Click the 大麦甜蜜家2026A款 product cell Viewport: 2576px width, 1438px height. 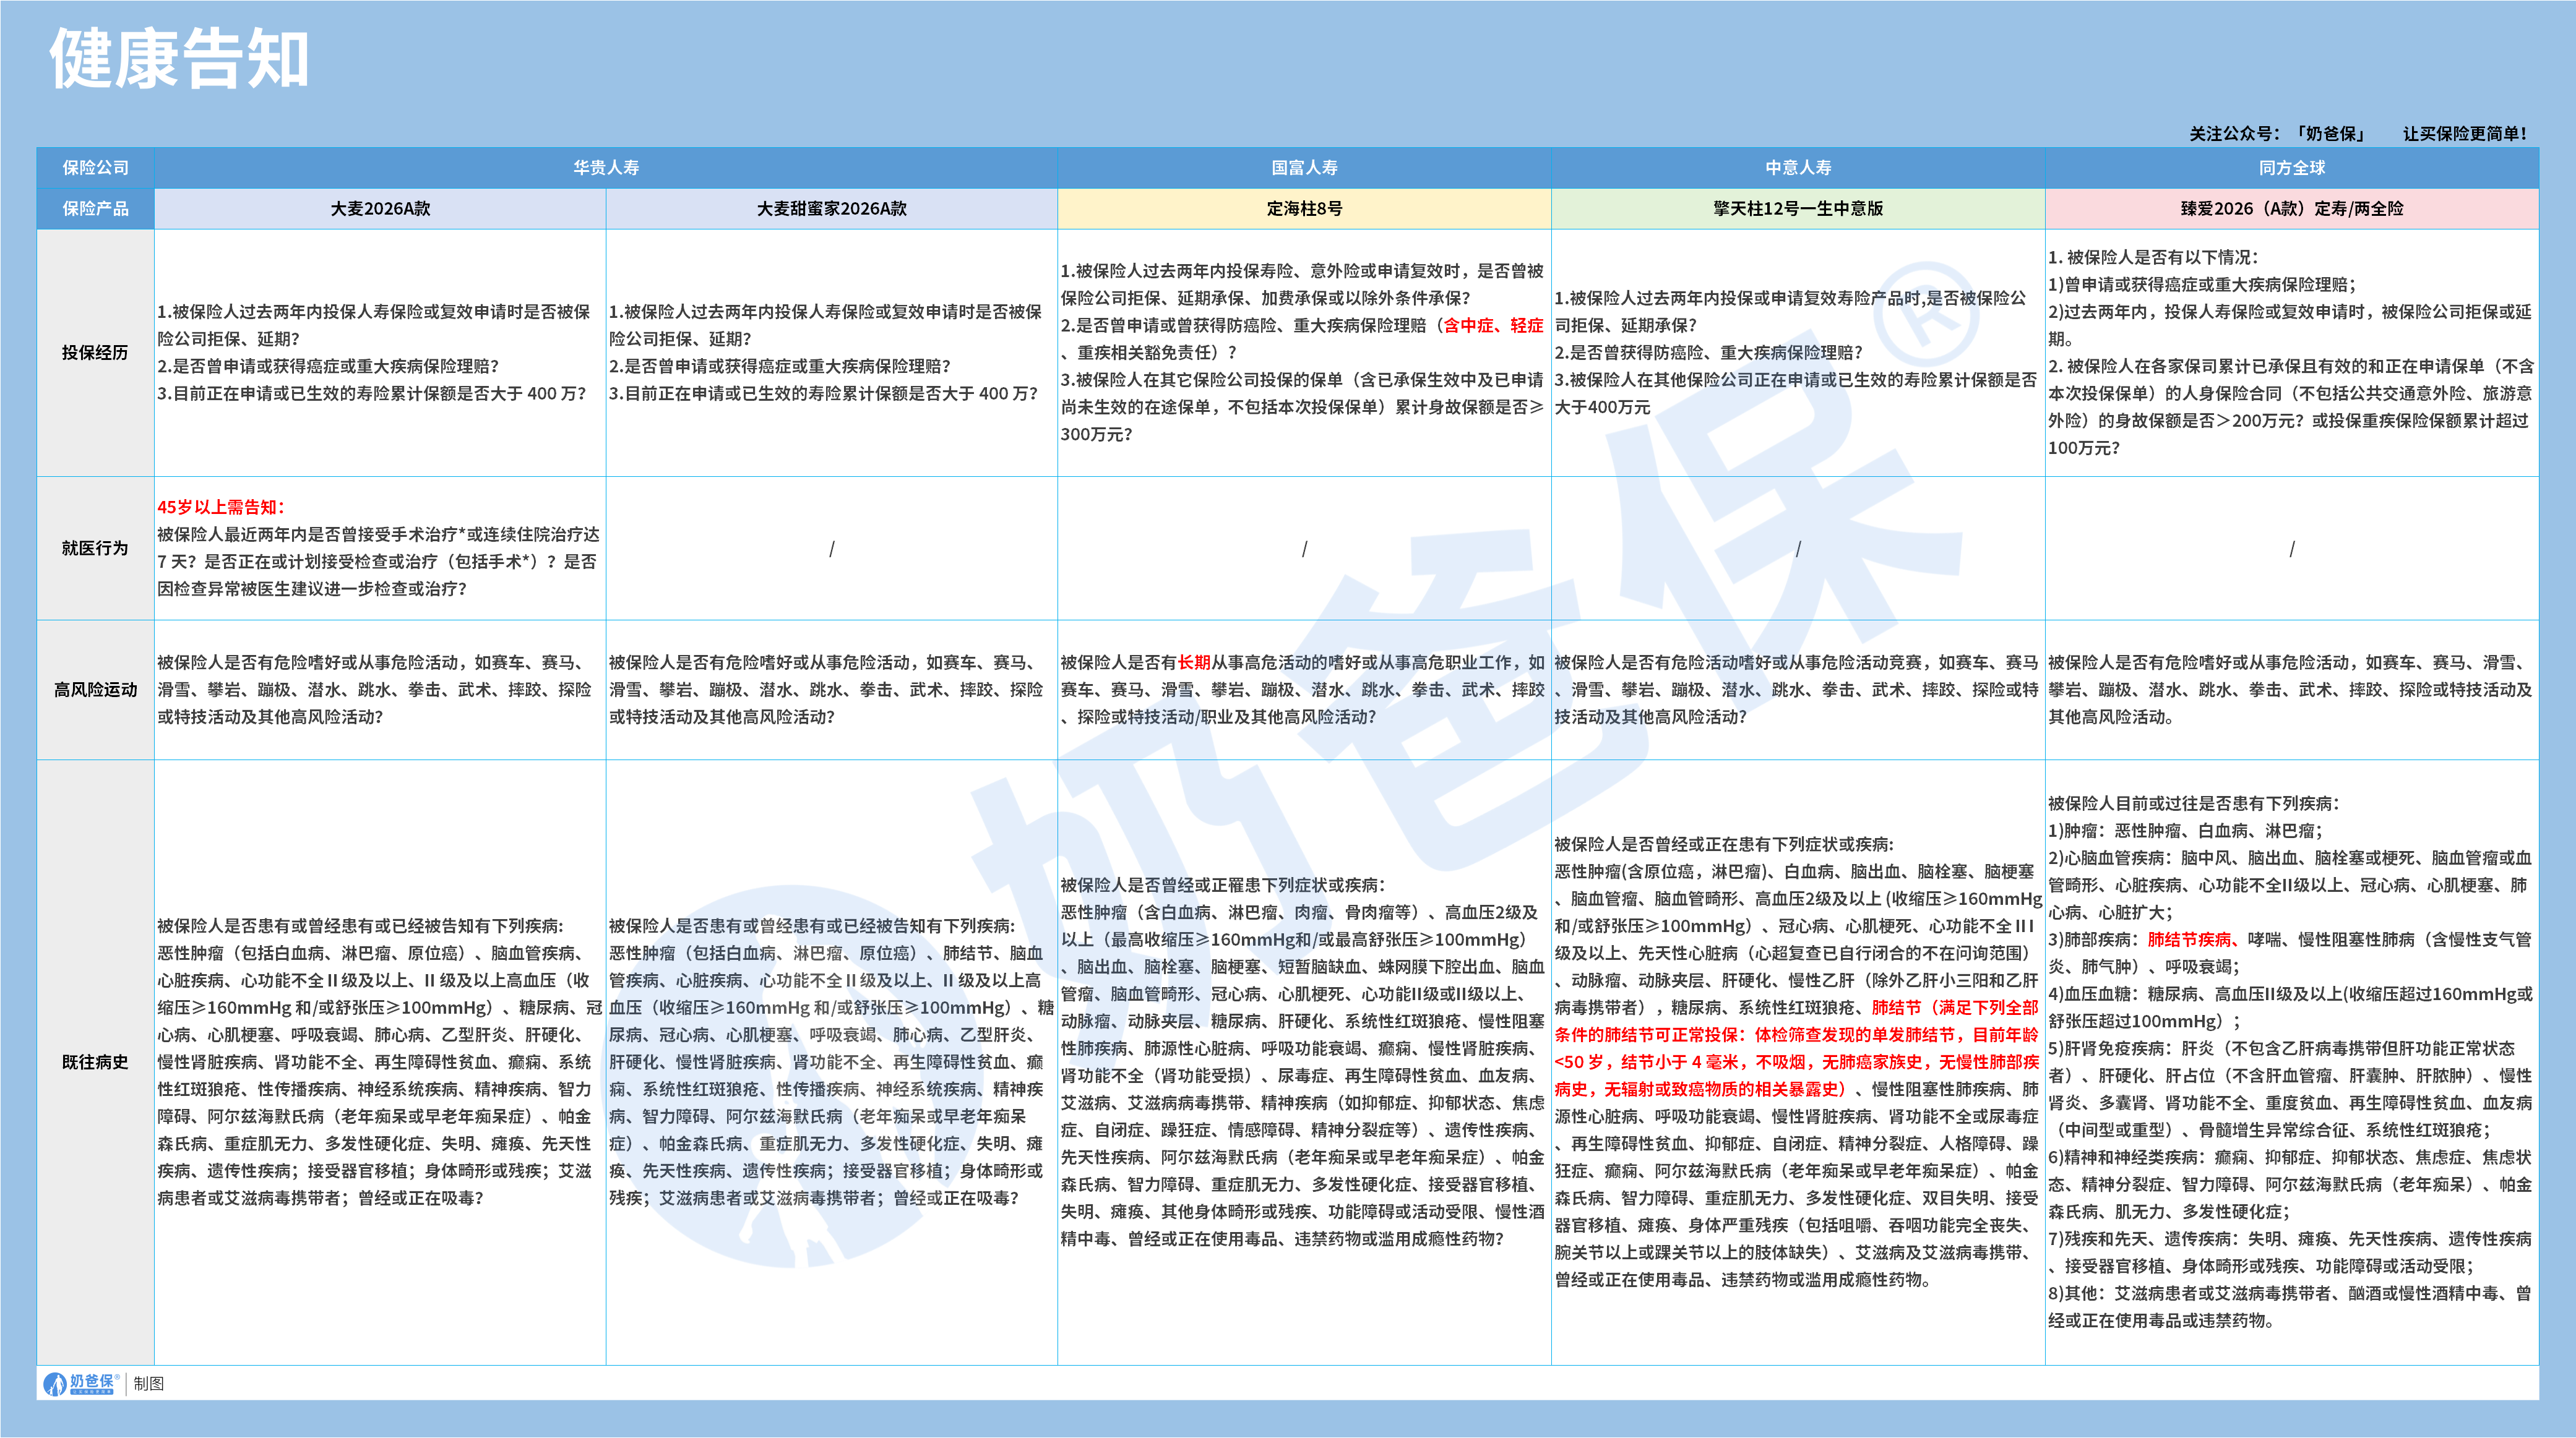tap(831, 209)
